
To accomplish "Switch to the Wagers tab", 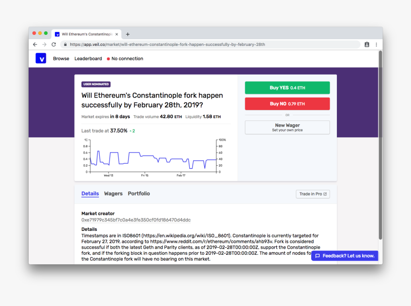I will coord(113,194).
